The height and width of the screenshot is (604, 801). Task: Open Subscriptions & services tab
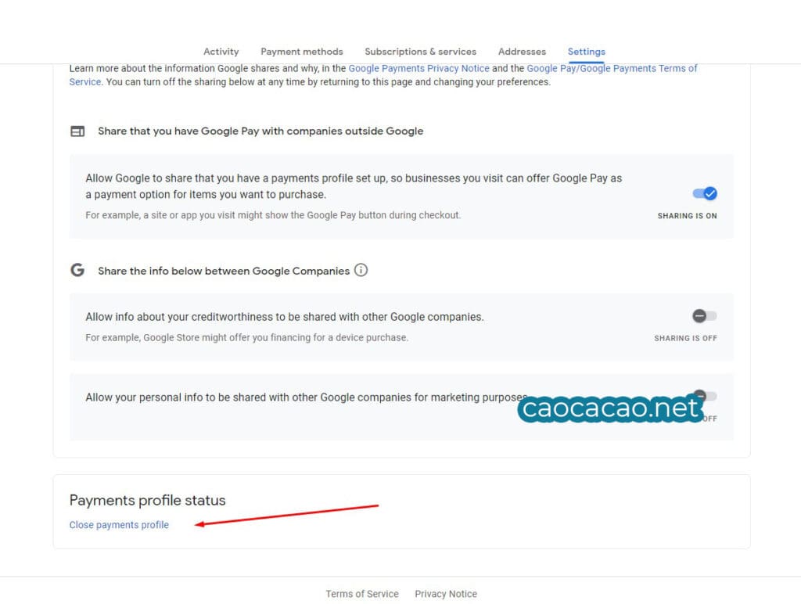[420, 52]
